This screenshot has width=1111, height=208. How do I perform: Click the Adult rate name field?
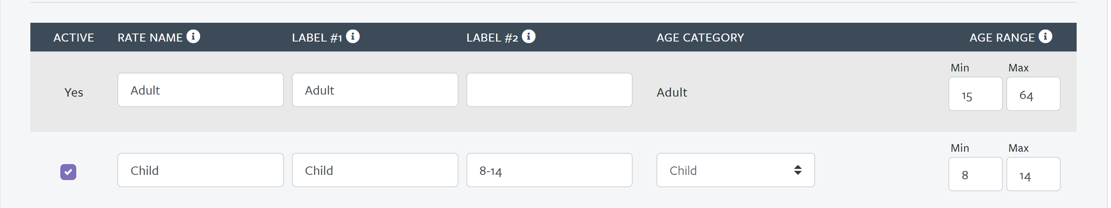tap(200, 90)
